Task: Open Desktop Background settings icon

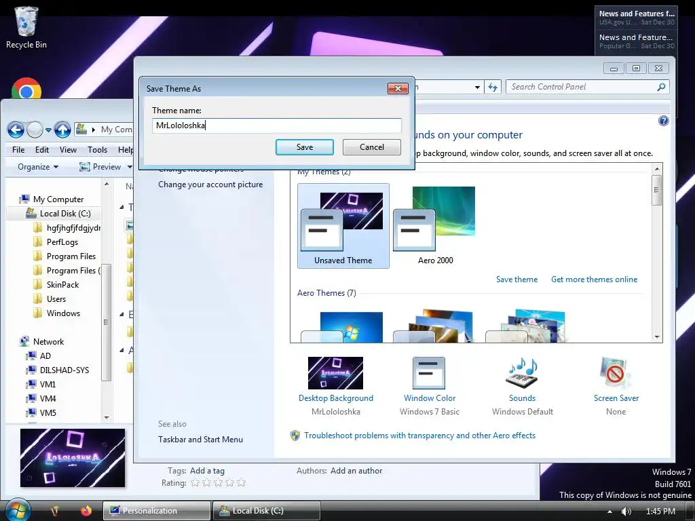Action: [x=335, y=373]
